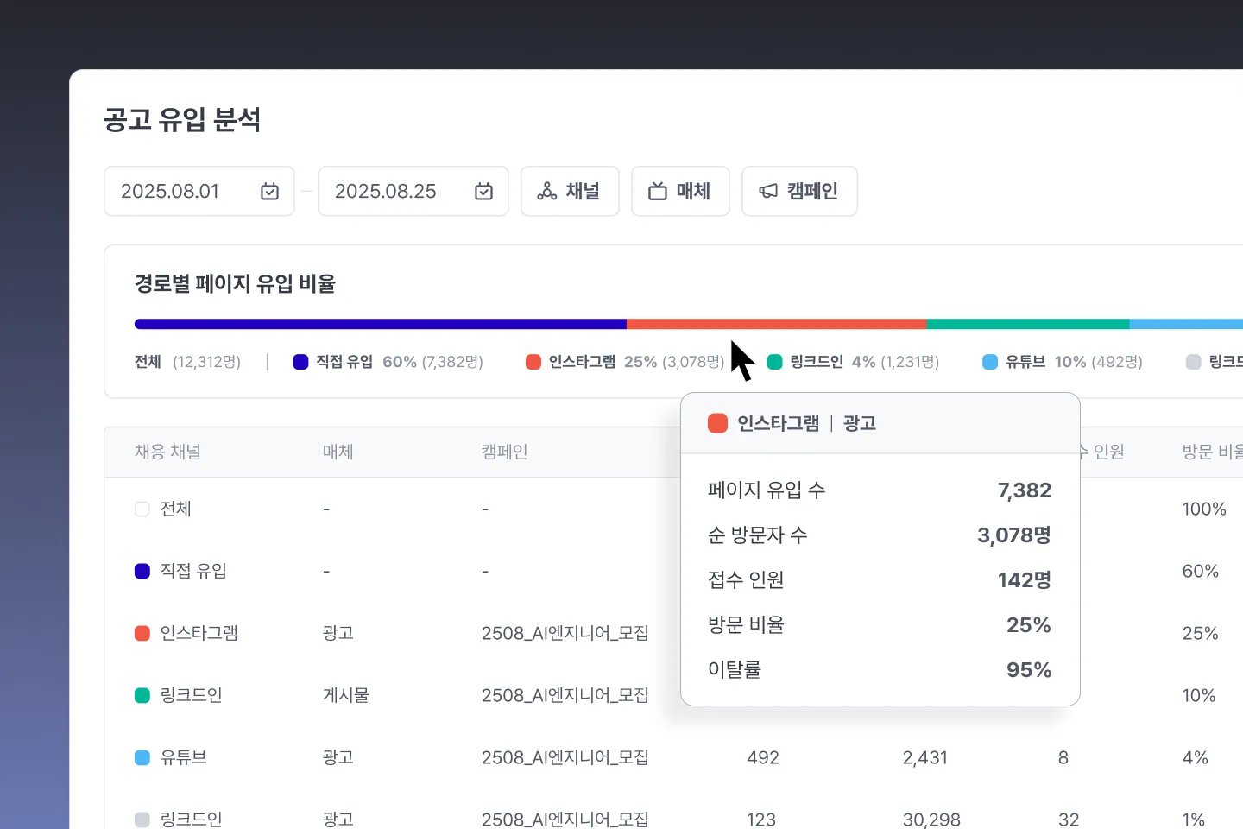Click 30,298 value in last row
The image size is (1243, 829).
click(931, 820)
